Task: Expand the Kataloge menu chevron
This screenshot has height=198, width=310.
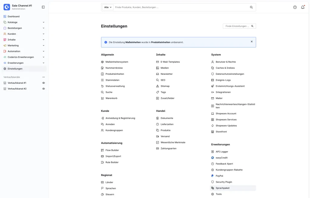Action: (44, 22)
